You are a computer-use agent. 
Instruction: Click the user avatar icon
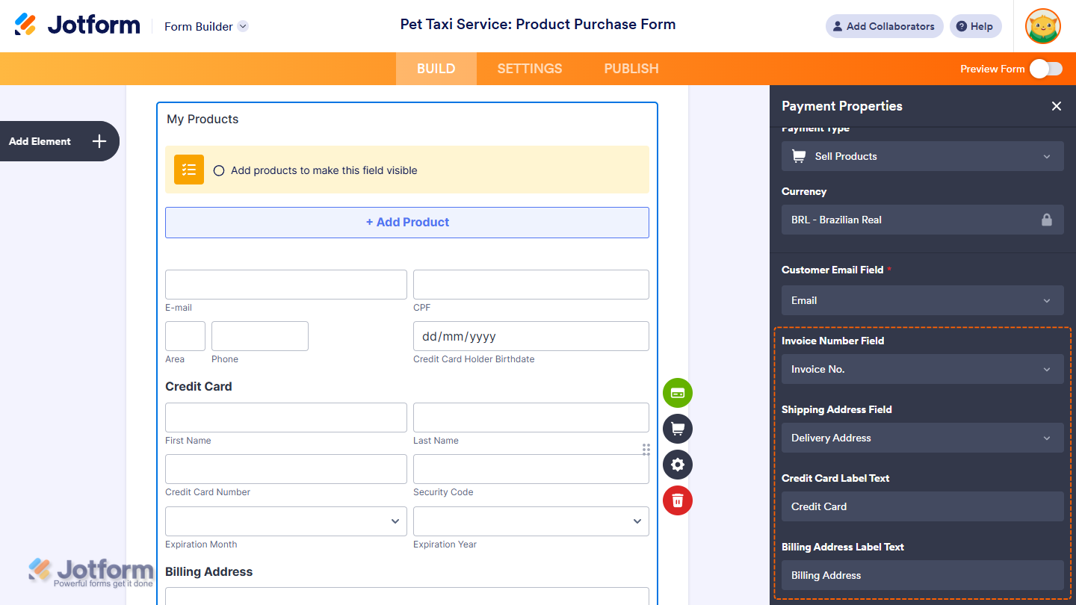pyautogui.click(x=1043, y=27)
